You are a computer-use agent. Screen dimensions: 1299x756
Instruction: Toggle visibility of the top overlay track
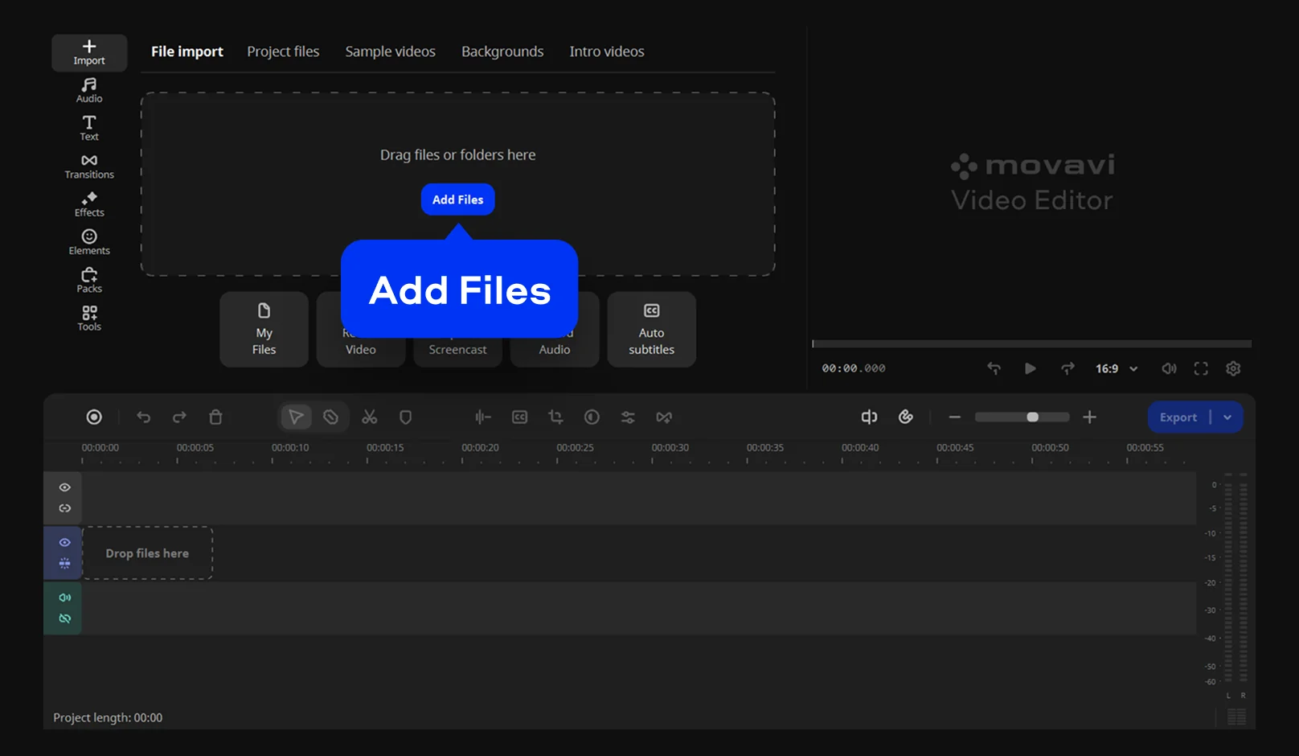[65, 487]
